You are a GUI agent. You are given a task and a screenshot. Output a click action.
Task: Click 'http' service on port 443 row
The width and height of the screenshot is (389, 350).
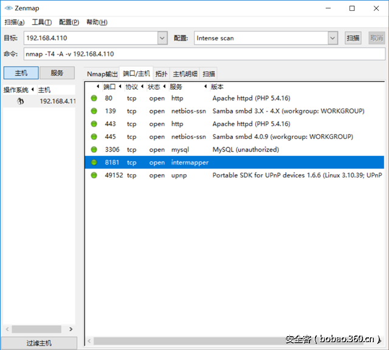point(177,124)
